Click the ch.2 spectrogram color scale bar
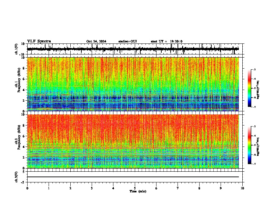The height and width of the screenshot is (211, 273). (249, 145)
